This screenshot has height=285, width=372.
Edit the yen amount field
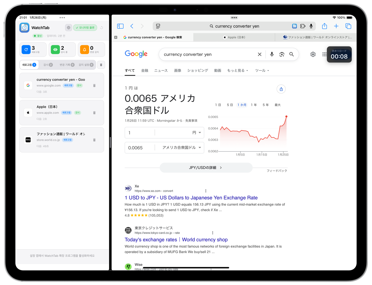point(140,133)
